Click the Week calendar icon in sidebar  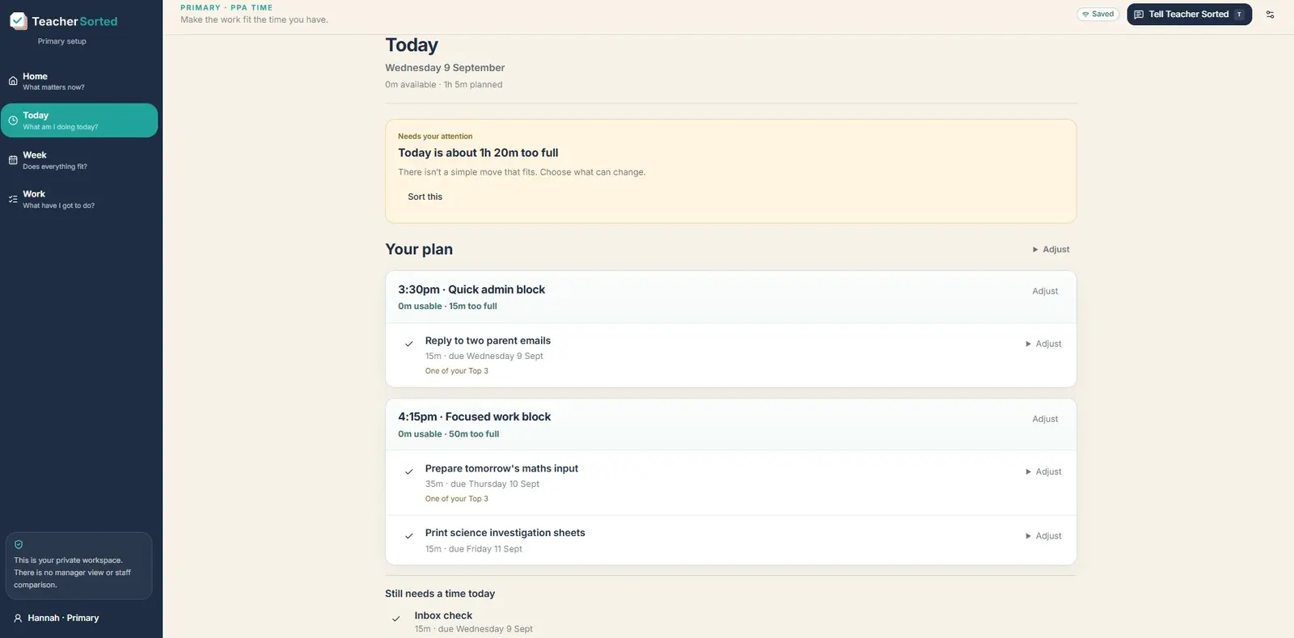[x=13, y=160]
